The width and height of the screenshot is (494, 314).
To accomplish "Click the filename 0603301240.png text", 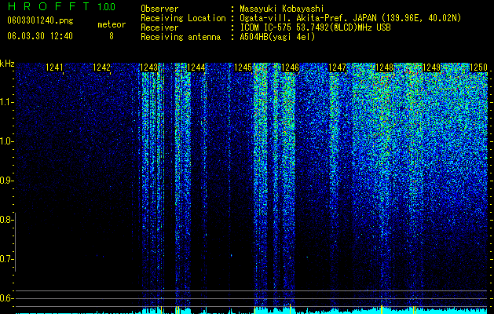I will (40, 20).
